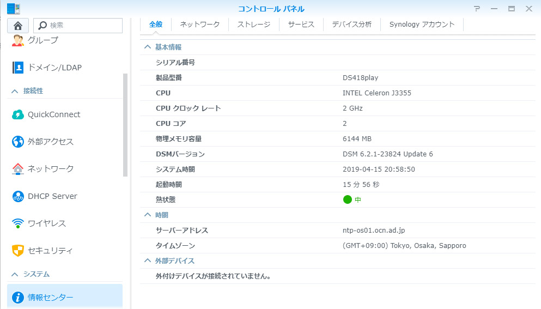Click the 検索 search input field

coord(78,26)
